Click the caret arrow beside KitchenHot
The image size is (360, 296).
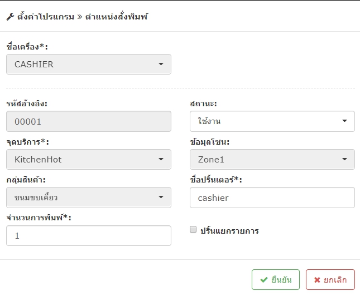[x=161, y=159]
